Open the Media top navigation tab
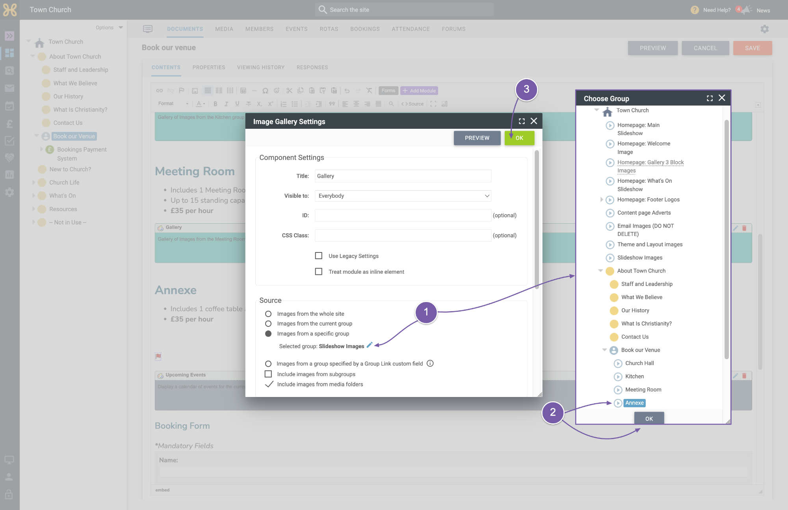Screen dimensions: 788x510 [x=224, y=29]
